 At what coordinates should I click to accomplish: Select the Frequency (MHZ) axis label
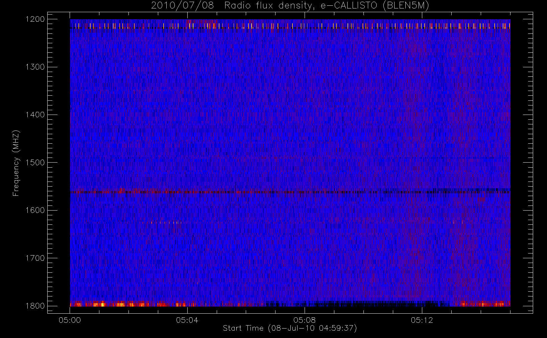point(16,163)
